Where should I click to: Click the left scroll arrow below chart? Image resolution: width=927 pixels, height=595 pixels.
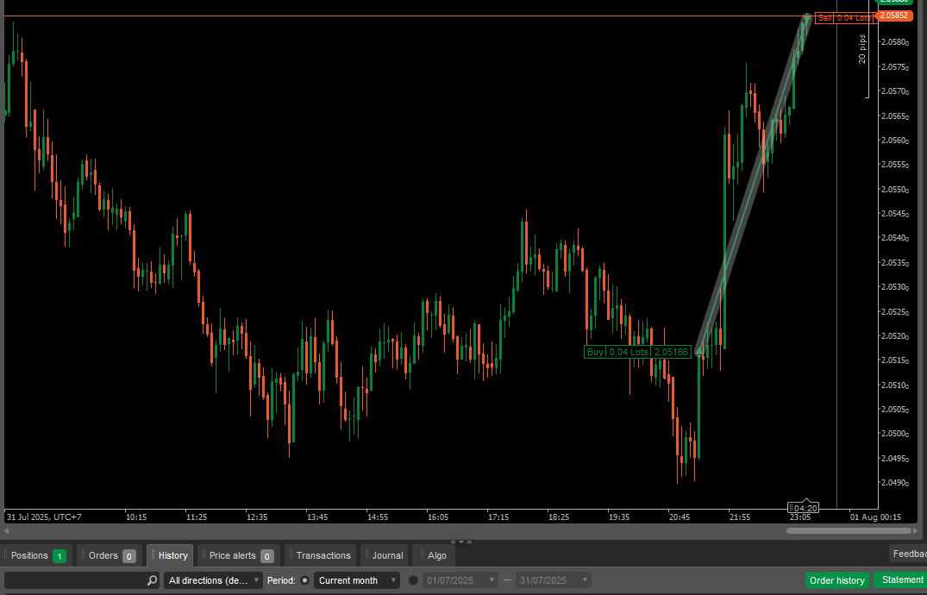(x=6, y=530)
